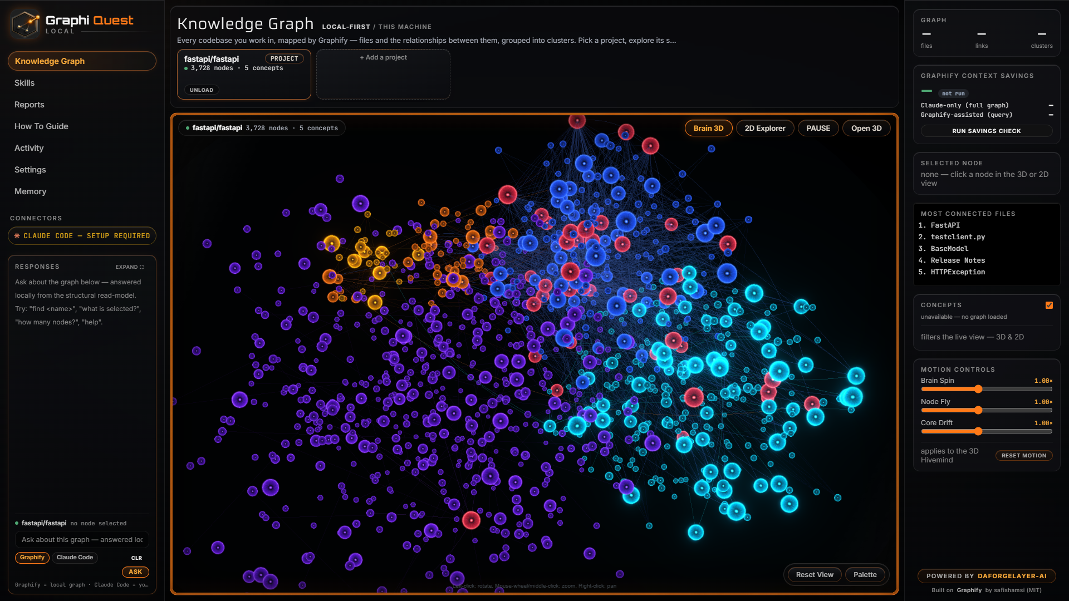1069x601 pixels.
Task: Open the Knowledge Graph section
Action: 82,61
